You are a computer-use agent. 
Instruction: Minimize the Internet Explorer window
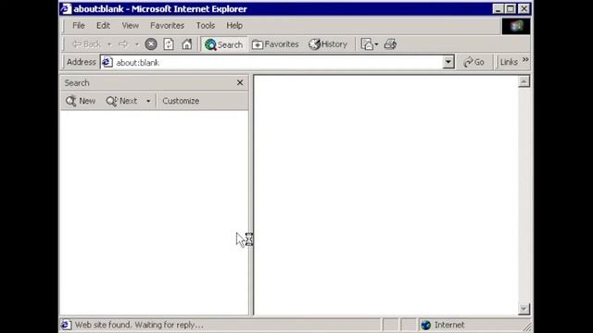tap(498, 9)
